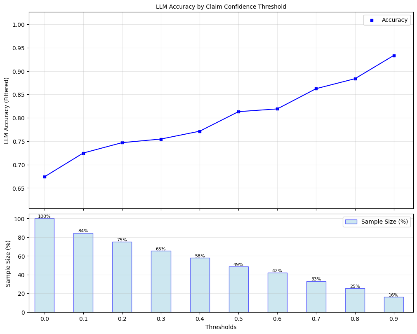The image size is (417, 334).
Task: Click the 84% sample size bar
Action: 83,273
